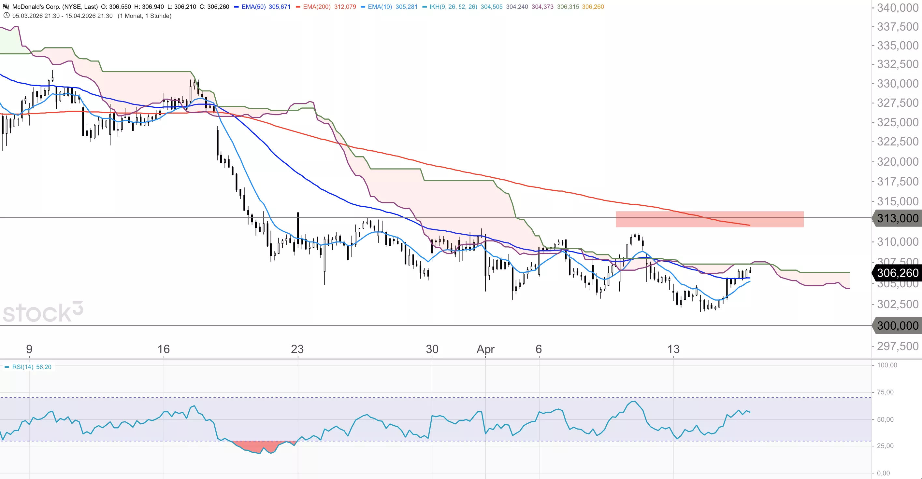Click the 300,000 support line price label
The height and width of the screenshot is (479, 922).
click(x=897, y=326)
